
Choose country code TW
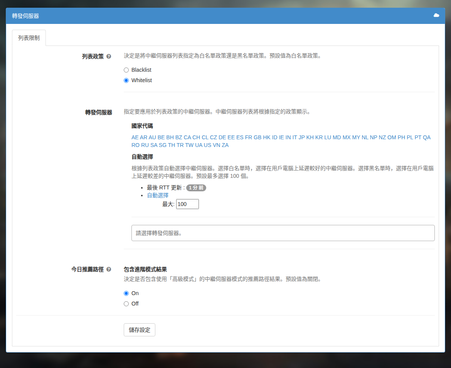coord(189,145)
